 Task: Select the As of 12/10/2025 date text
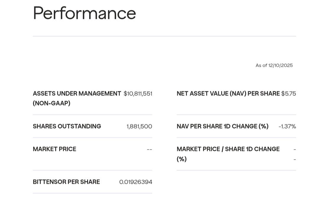point(274,65)
